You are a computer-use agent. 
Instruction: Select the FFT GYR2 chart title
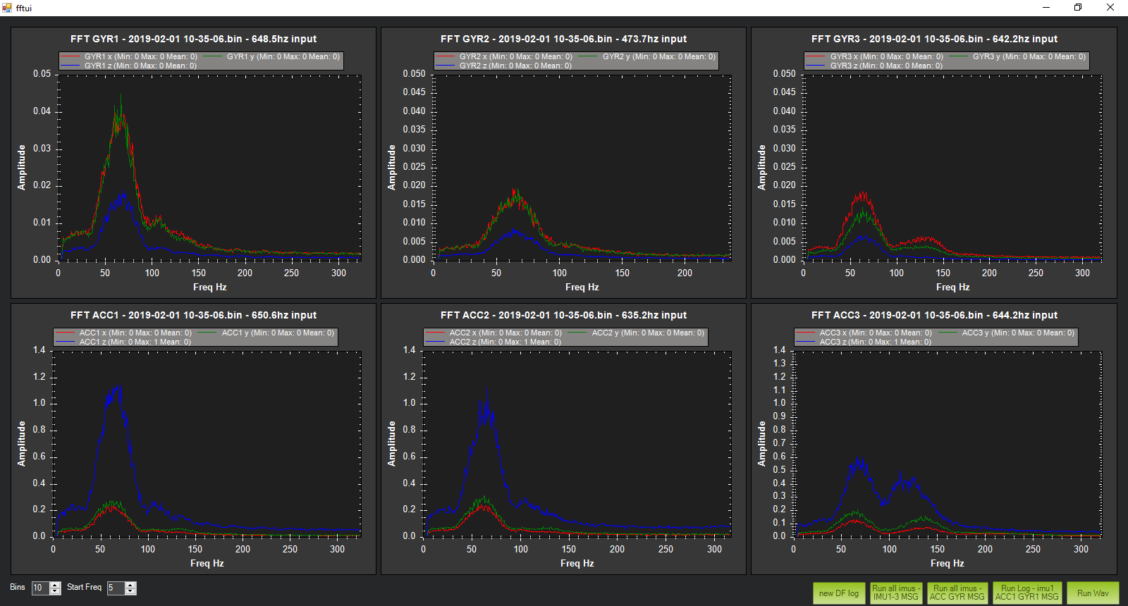coord(563,39)
